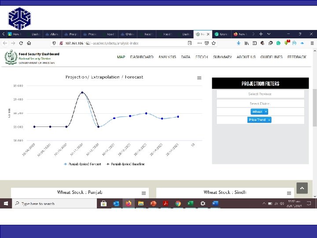Expand the Wheat commodity selector arrow

(266, 112)
